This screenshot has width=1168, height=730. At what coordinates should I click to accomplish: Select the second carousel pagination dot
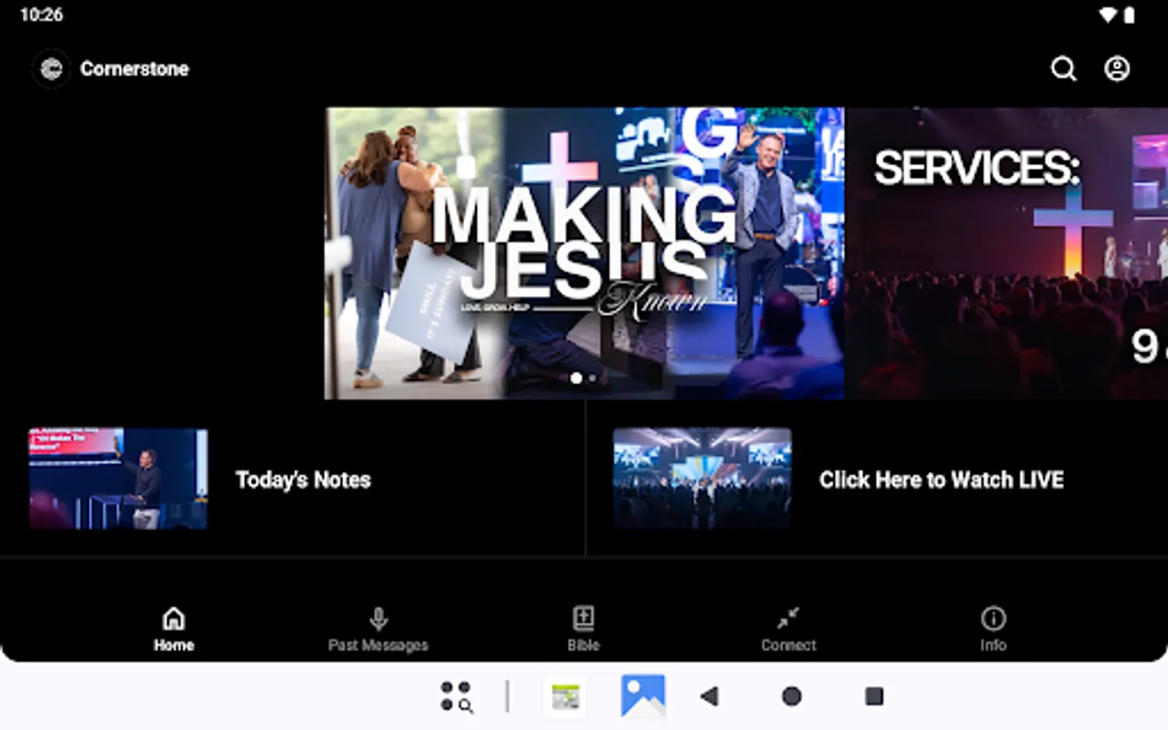592,378
